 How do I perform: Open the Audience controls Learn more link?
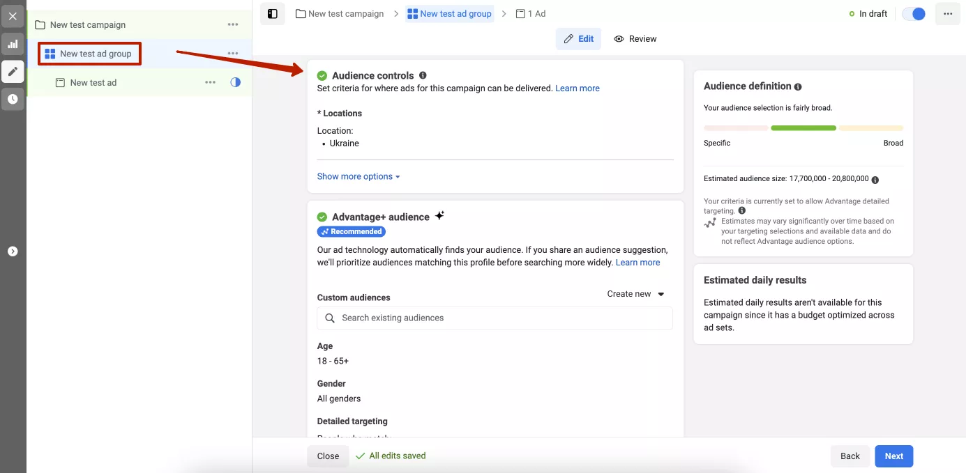578,88
